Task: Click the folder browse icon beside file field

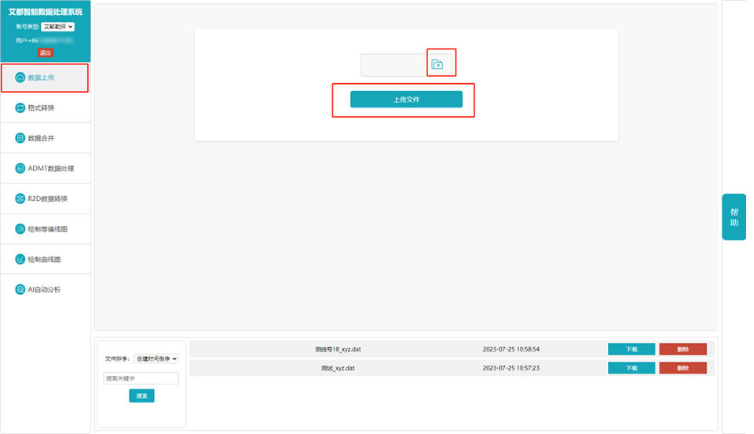Action: [x=437, y=64]
